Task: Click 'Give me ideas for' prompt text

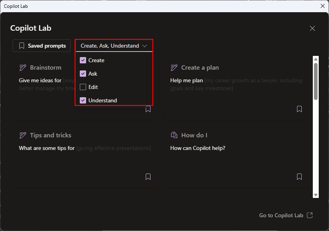Action: [40, 81]
